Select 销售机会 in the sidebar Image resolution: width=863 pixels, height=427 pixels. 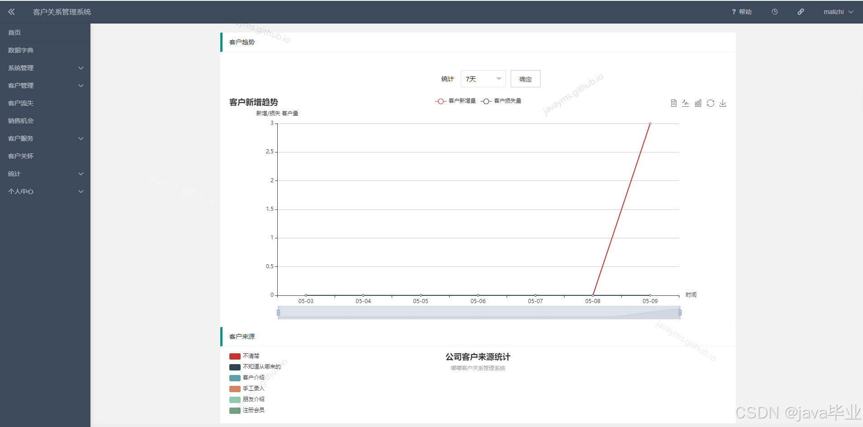(x=20, y=120)
